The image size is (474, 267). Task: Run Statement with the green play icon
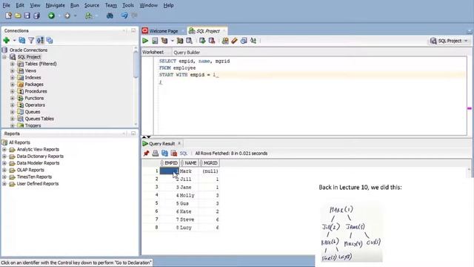pos(145,41)
